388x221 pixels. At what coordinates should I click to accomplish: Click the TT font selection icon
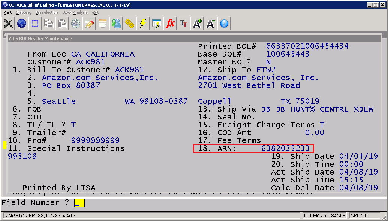183,24
